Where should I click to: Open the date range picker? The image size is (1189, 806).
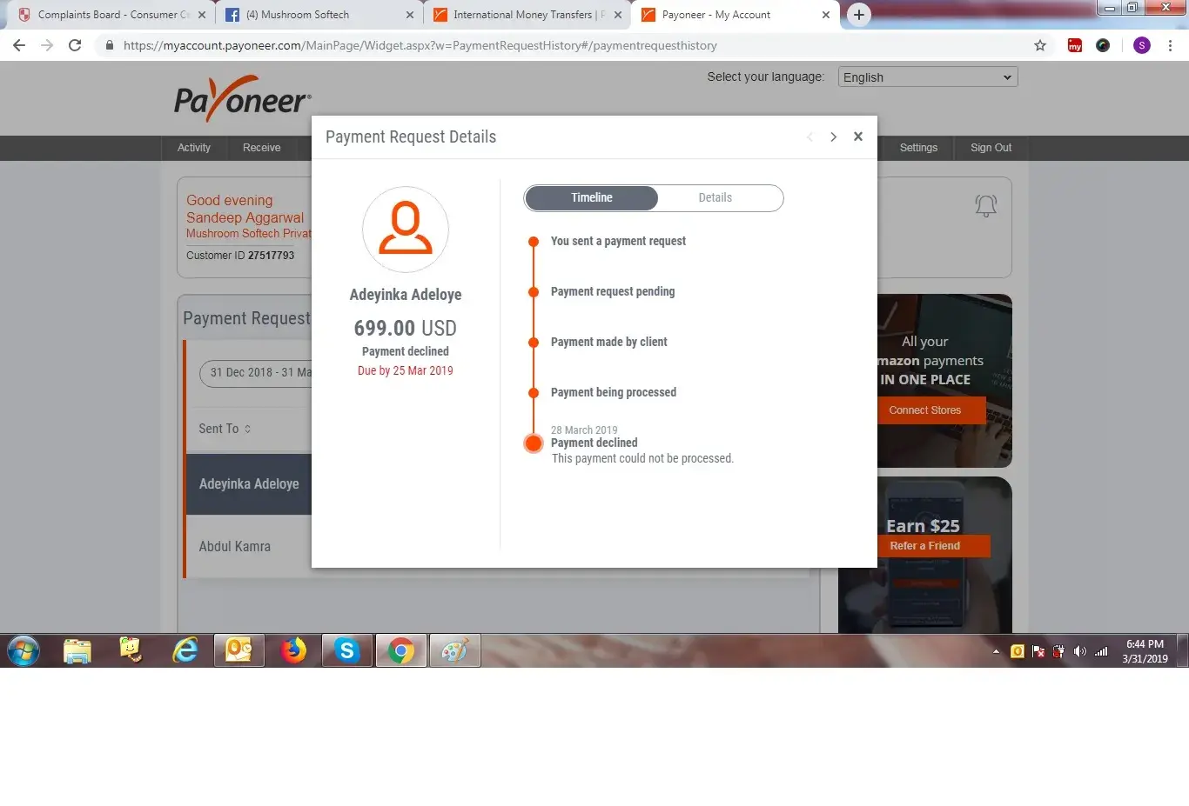tap(256, 372)
